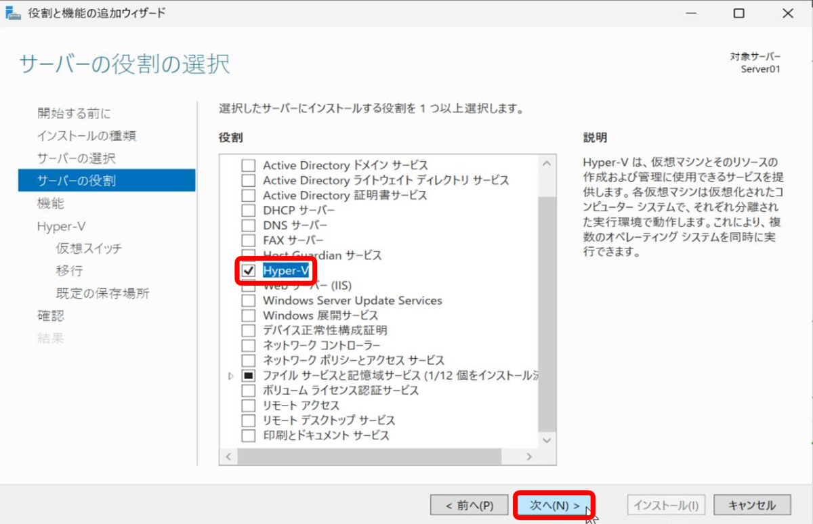Check ネットワーク コントローラー checkbox
813x524 pixels.
(x=249, y=345)
